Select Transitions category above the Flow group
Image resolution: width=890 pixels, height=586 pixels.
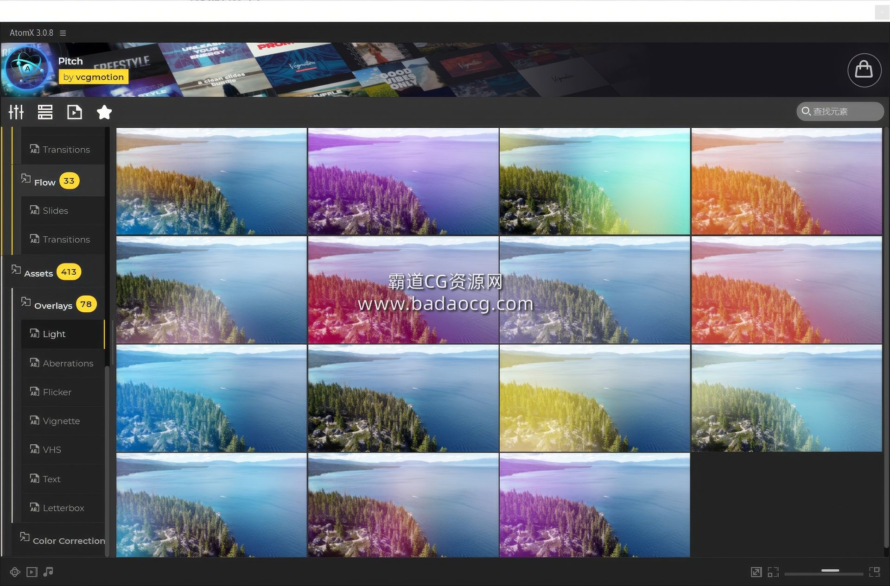pyautogui.click(x=63, y=150)
